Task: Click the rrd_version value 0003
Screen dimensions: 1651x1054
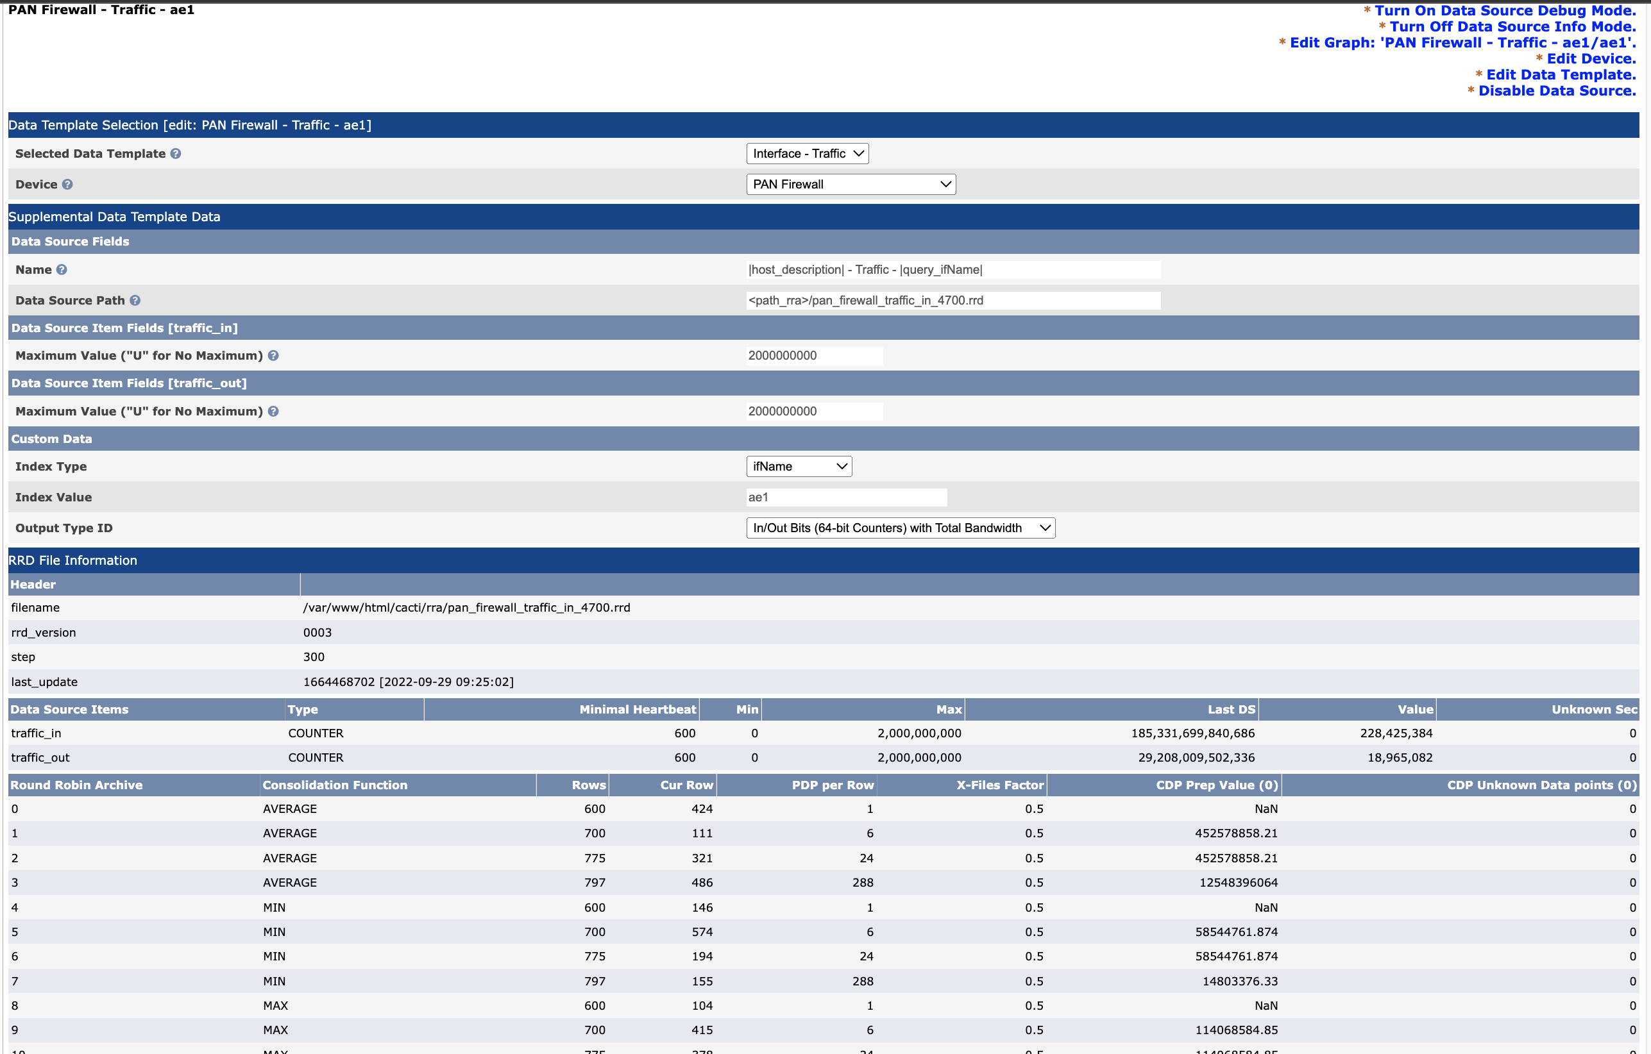Action: 317,633
